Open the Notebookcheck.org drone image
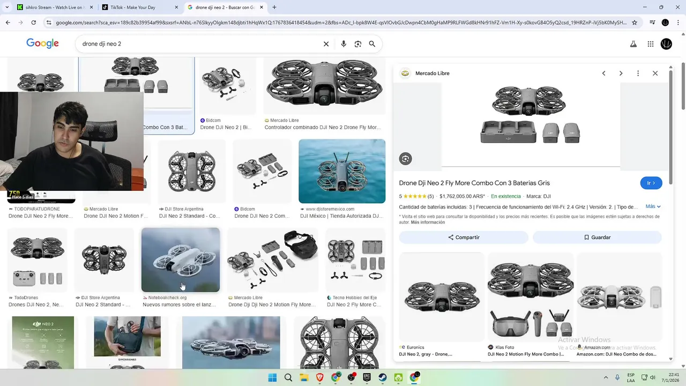Viewport: 686px width, 386px height. click(181, 259)
